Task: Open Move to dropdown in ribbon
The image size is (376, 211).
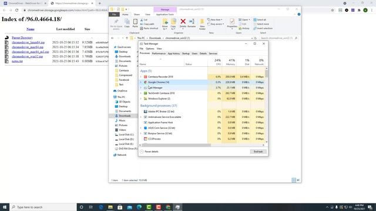Action: (x=165, y=24)
